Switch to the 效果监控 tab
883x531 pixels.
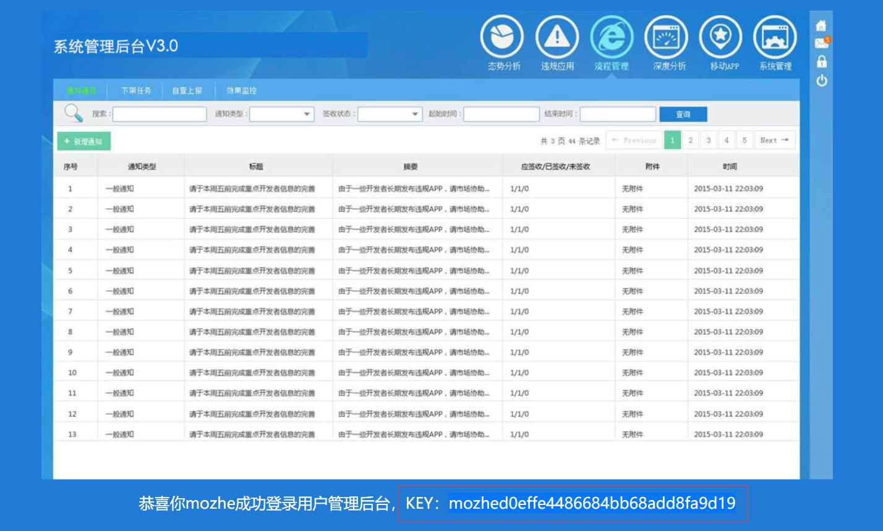click(x=241, y=90)
